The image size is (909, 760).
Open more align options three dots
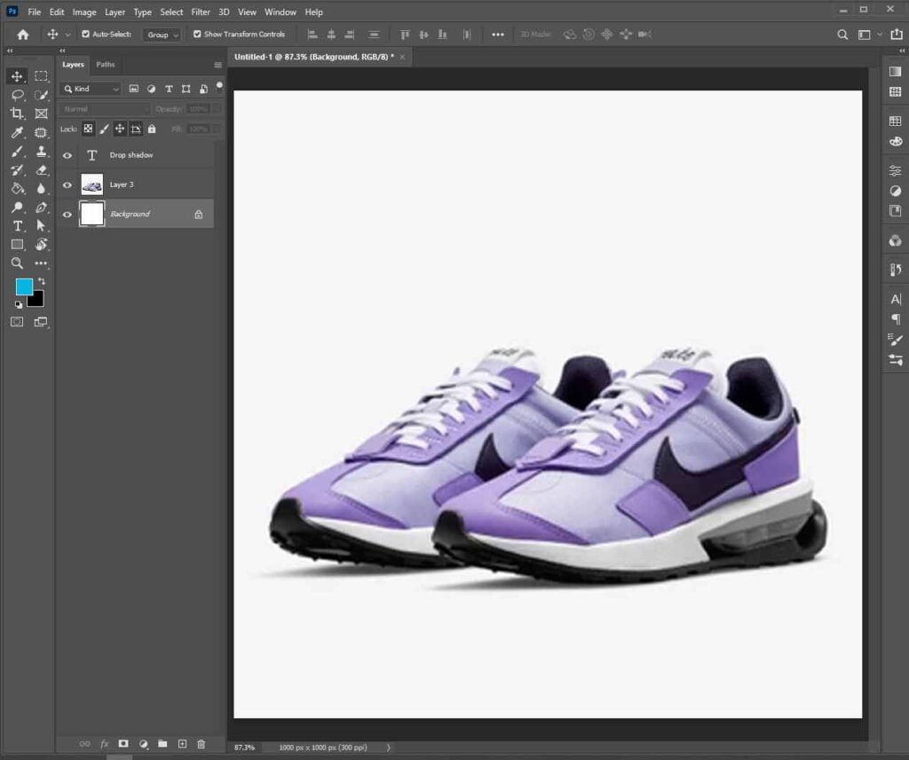pyautogui.click(x=497, y=35)
